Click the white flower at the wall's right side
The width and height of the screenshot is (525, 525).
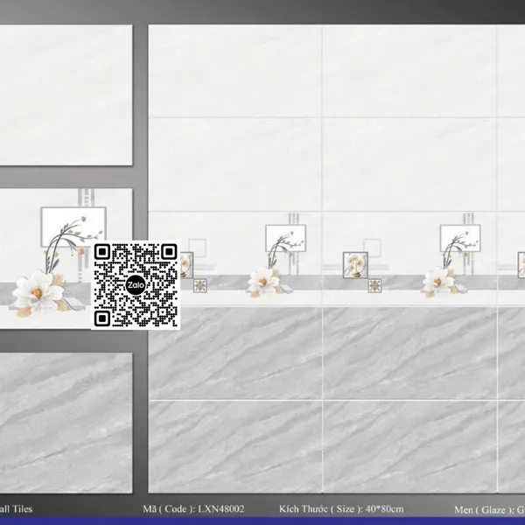[x=437, y=281]
